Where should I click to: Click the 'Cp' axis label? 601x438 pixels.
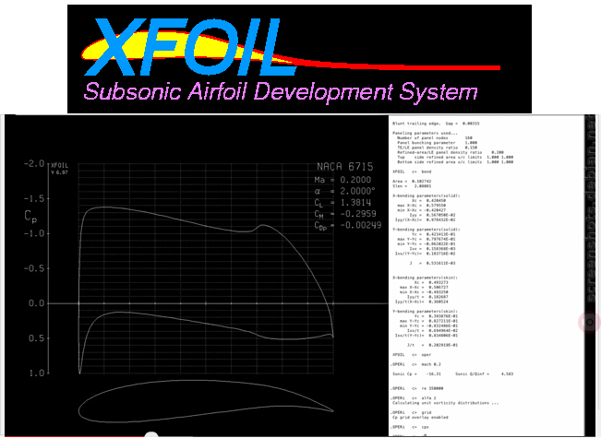(30, 217)
